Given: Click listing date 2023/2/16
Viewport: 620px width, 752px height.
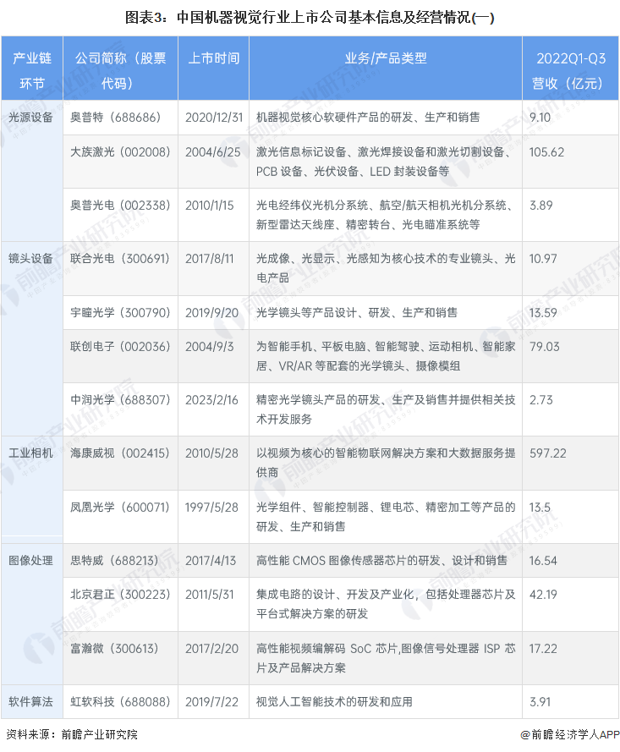Looking at the screenshot, I should click(211, 400).
